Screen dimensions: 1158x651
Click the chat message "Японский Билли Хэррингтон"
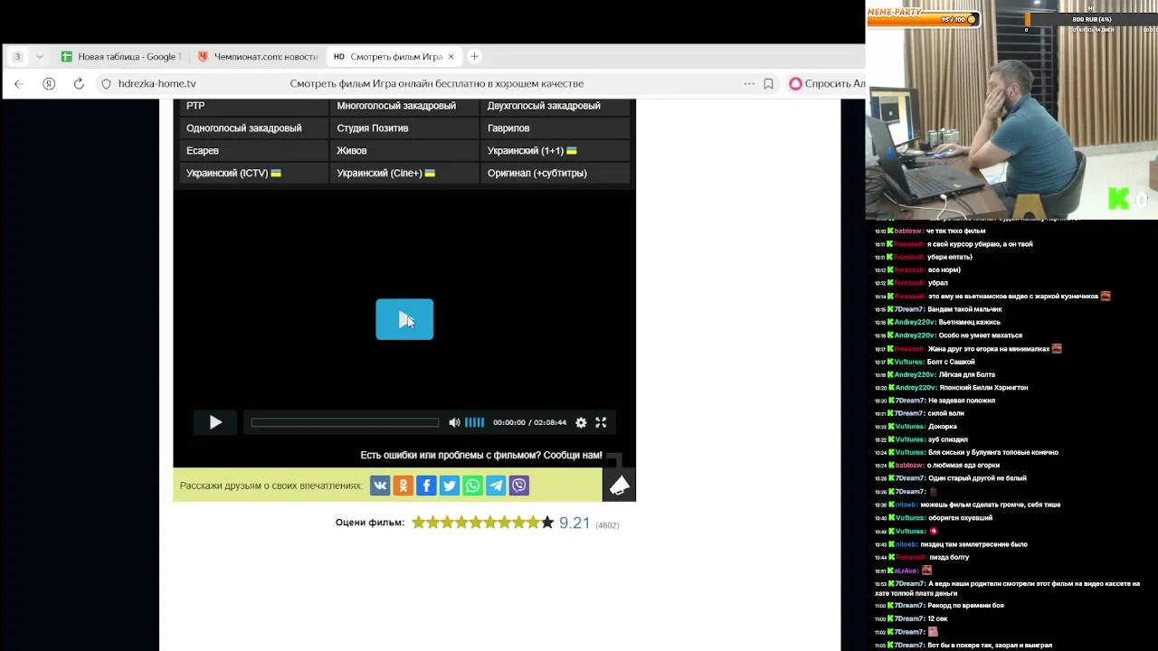(x=985, y=387)
